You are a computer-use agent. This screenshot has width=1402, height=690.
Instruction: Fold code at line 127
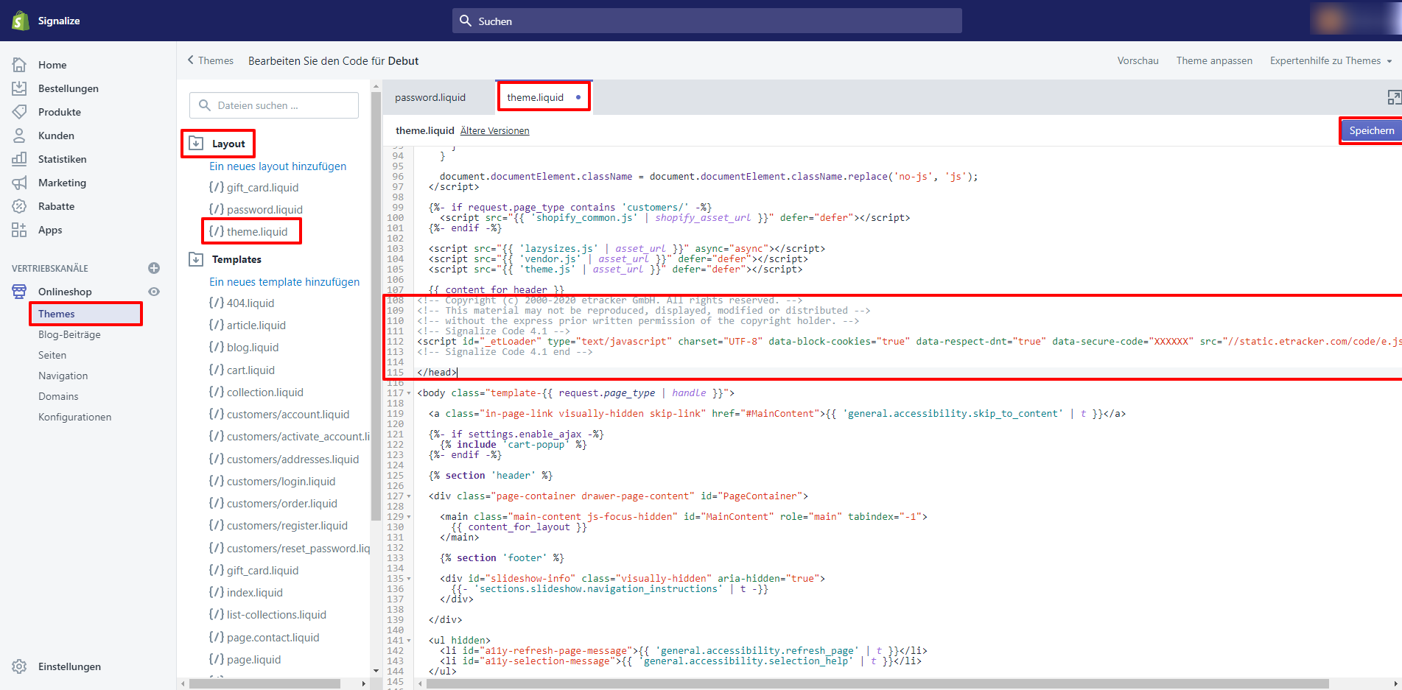(x=409, y=496)
